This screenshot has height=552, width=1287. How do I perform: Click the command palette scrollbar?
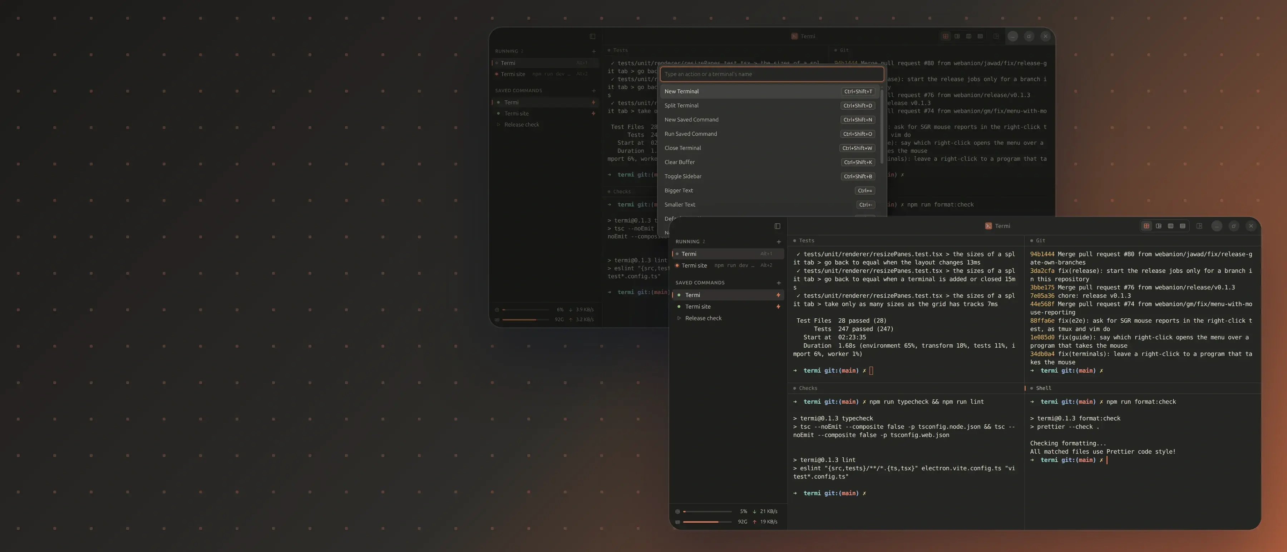[x=882, y=127]
